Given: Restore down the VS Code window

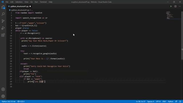Looking at the screenshot, I should tap(174, 2).
